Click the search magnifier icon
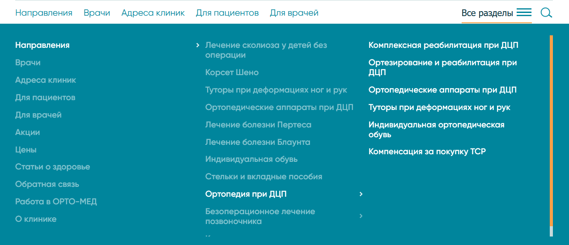Viewport: 569px width, 245px height. [x=546, y=13]
